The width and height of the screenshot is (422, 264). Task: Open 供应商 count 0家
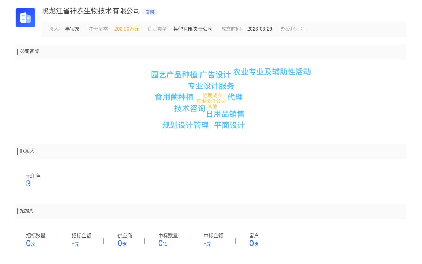point(122,244)
